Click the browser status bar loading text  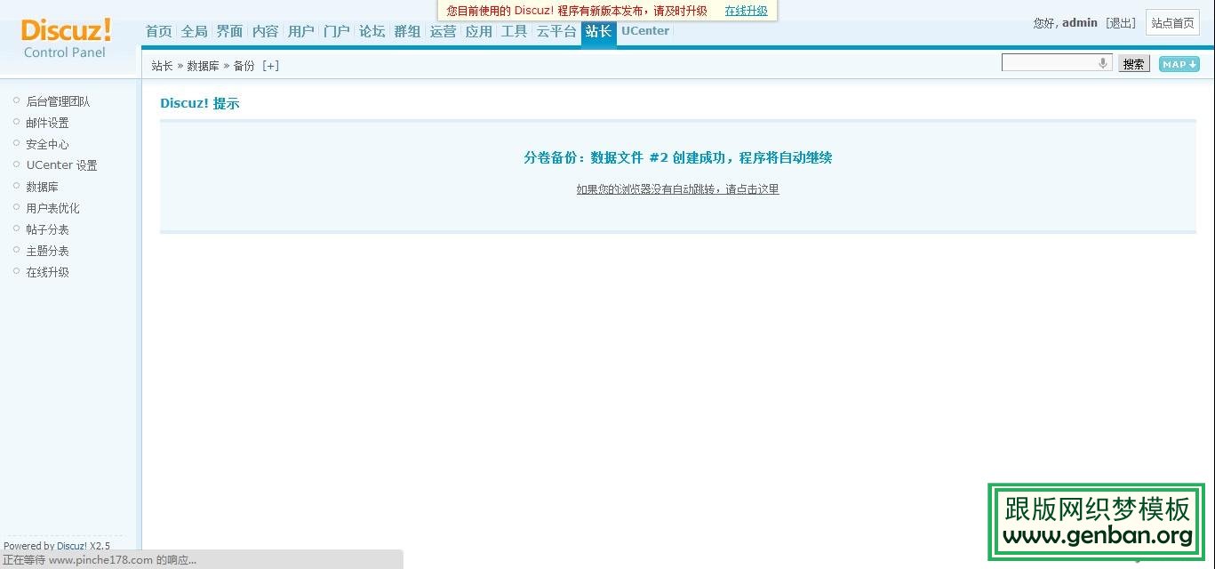(100, 560)
